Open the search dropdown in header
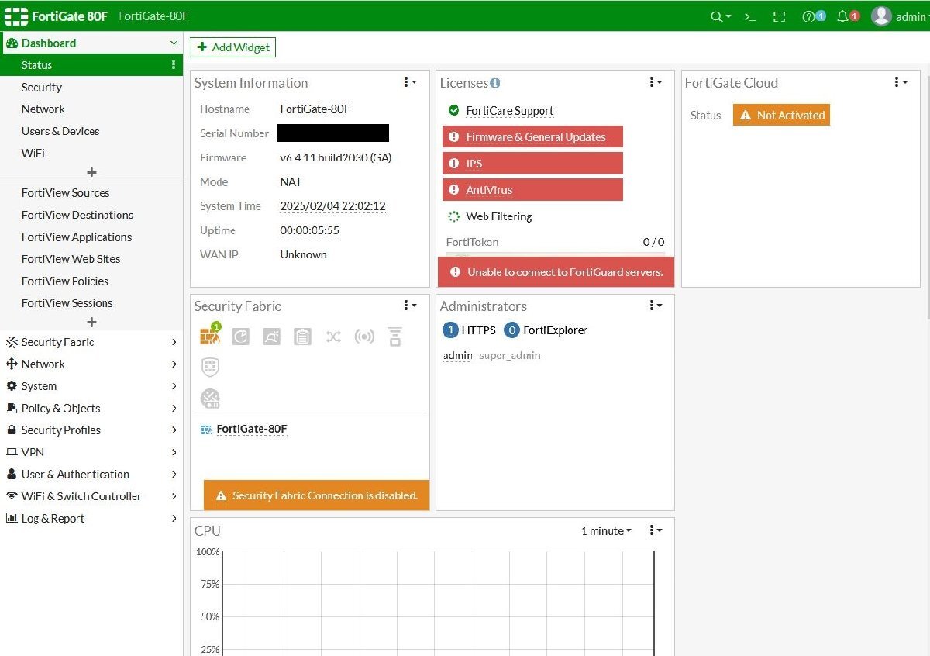This screenshot has height=656, width=930. pyautogui.click(x=721, y=16)
